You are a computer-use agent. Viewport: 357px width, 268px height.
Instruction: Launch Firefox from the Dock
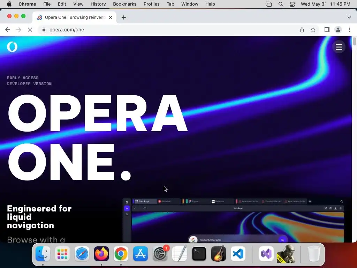click(101, 254)
